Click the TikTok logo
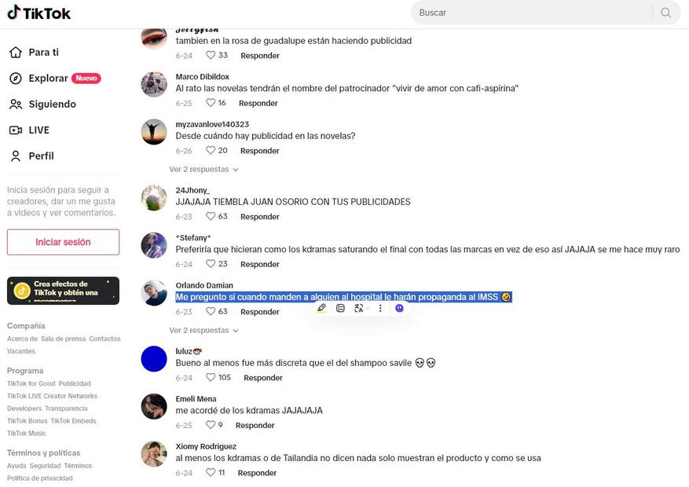Viewport: 689px width, 487px height. [38, 13]
